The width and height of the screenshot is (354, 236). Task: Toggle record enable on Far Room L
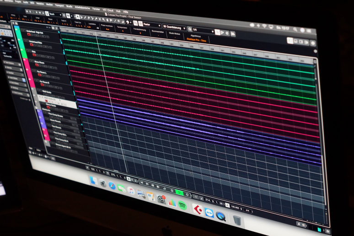point(39,75)
